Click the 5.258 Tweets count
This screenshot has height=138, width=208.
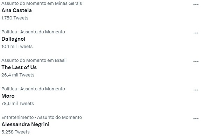click(15, 132)
